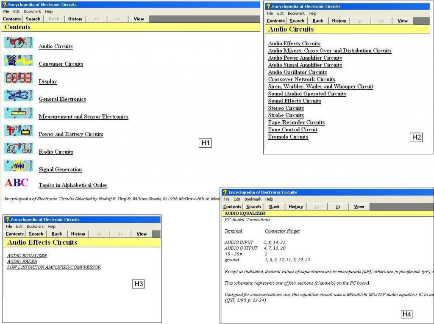Open Sound (Audio) Operated Circuits link
The width and height of the screenshot is (434, 324).
pyautogui.click(x=307, y=94)
